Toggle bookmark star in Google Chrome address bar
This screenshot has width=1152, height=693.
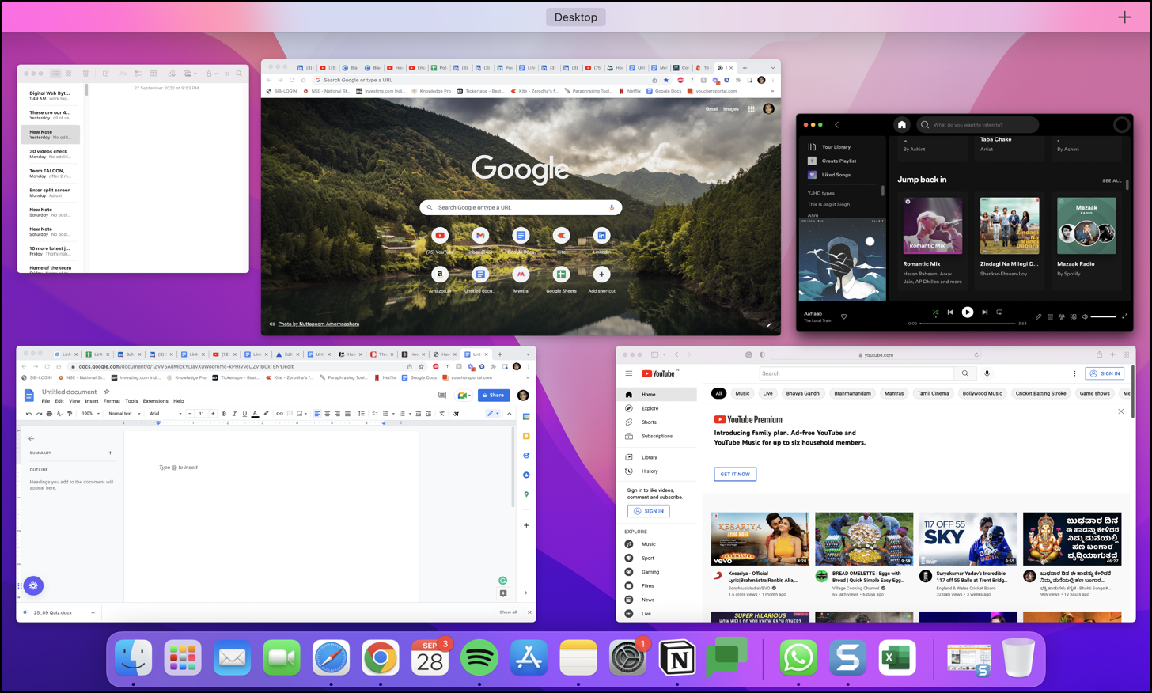666,80
